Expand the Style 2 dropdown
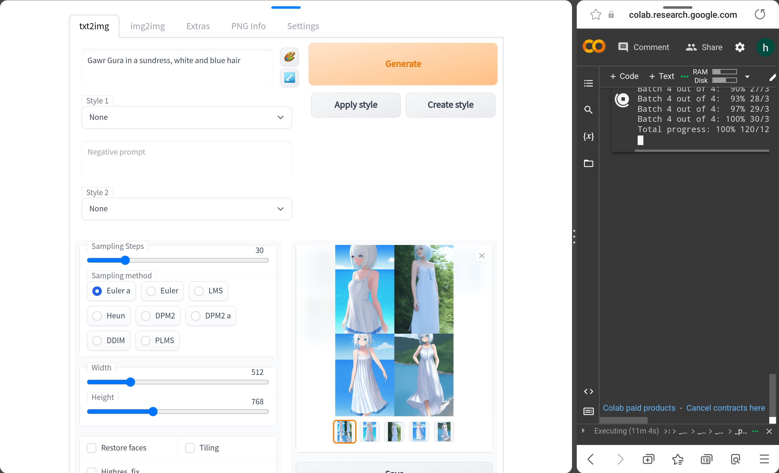 tap(186, 209)
